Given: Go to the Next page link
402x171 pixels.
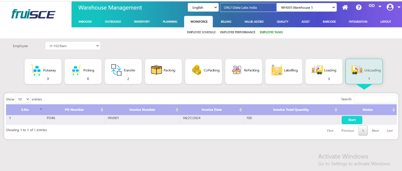Looking at the screenshot, I should (375, 131).
